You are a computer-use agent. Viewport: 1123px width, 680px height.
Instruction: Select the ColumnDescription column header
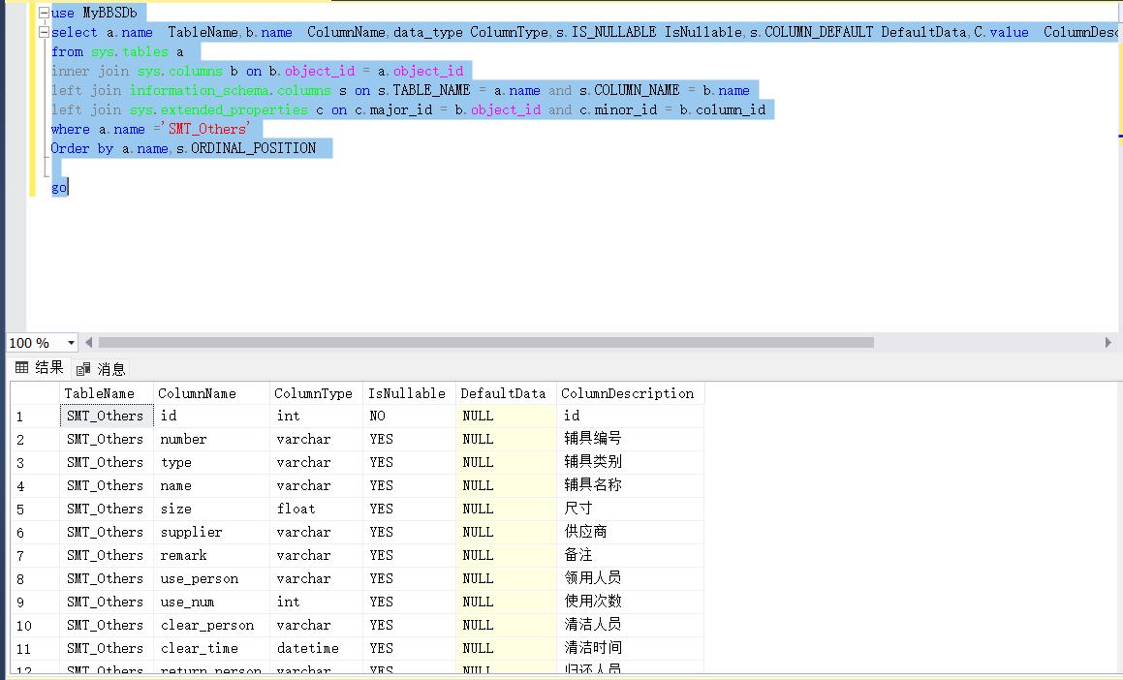(x=630, y=393)
